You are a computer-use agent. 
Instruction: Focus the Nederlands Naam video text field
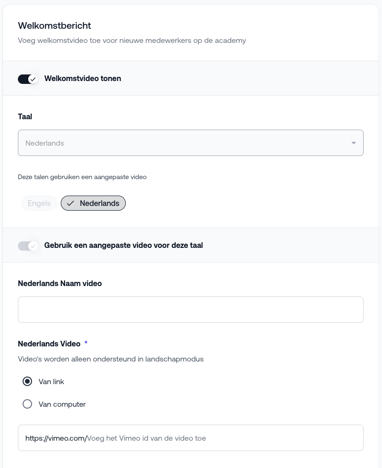[190, 310]
